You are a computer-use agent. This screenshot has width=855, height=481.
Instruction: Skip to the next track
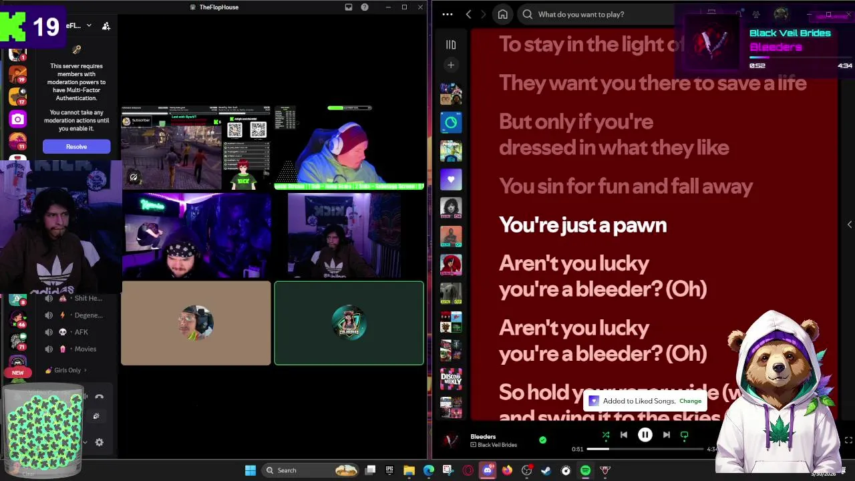pyautogui.click(x=666, y=435)
